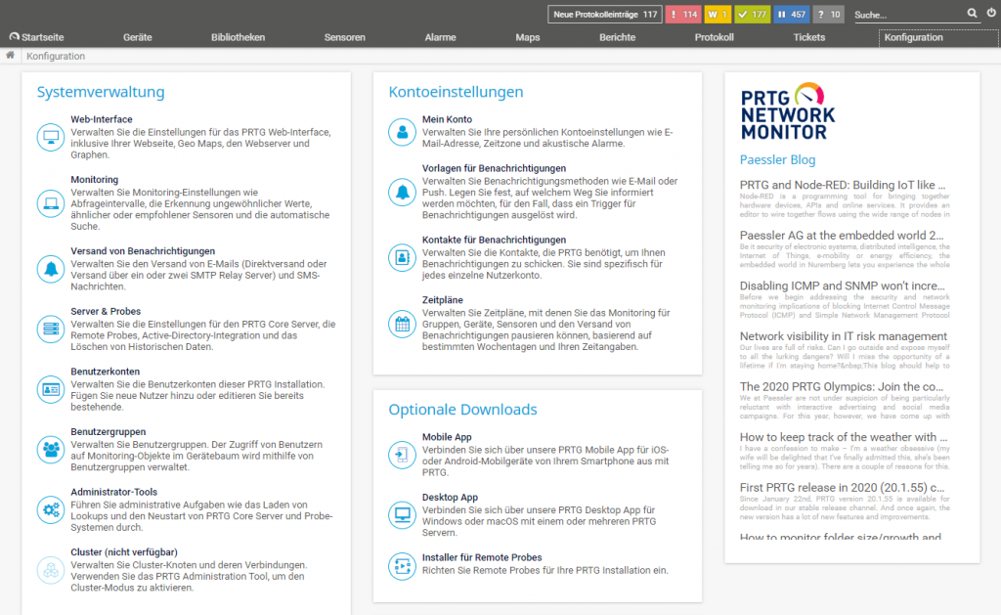Show the blue paused sensors counter 457
Viewport: 1001px width, 615px height.
pos(790,15)
